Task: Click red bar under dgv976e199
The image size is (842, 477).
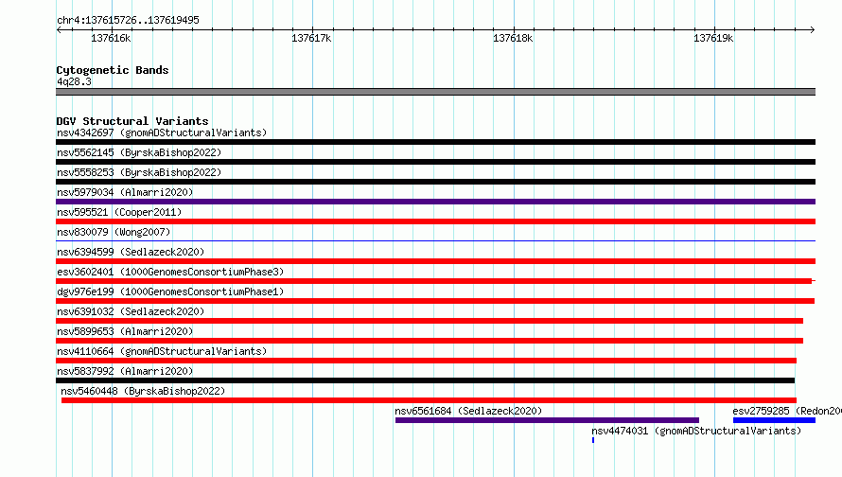Action: click(435, 301)
